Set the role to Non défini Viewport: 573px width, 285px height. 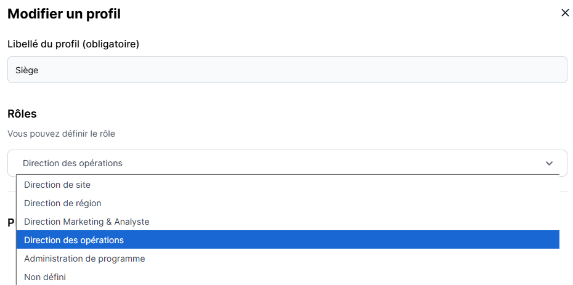pos(45,277)
